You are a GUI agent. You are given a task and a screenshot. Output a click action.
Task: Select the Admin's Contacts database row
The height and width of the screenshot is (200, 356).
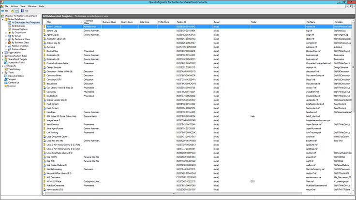[197, 27]
